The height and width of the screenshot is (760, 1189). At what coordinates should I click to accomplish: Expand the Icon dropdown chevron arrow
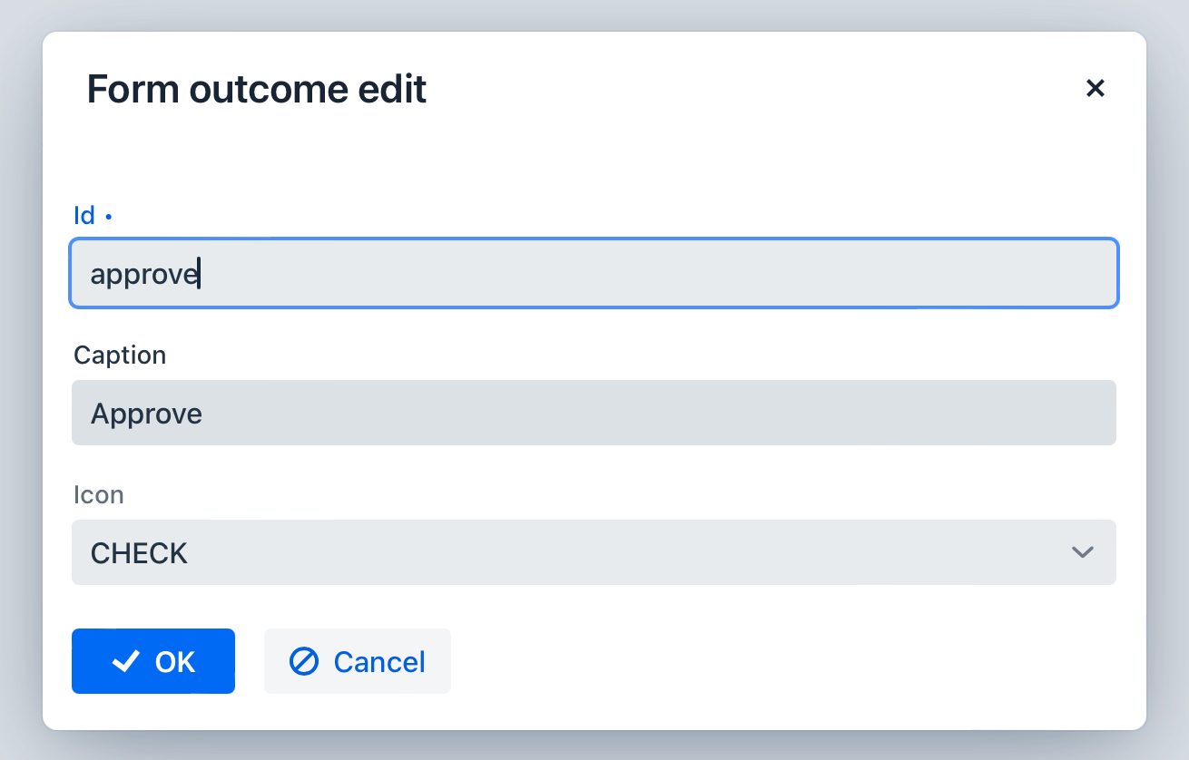coord(1082,552)
